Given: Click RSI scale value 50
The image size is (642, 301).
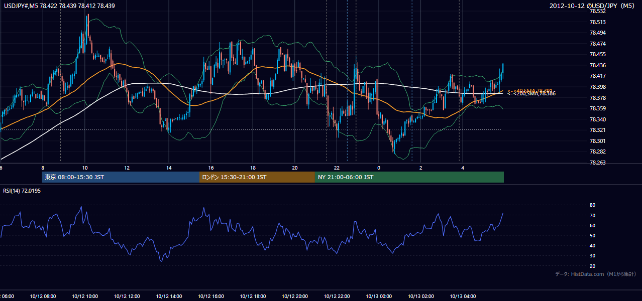Looking at the screenshot, I should [x=593, y=235].
